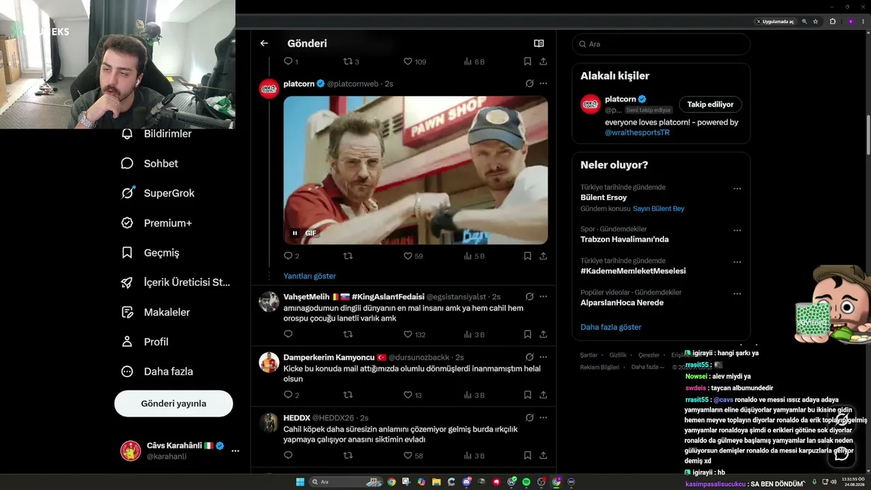Bookmark the top post with 6 B views
The height and width of the screenshot is (490, 871).
click(x=527, y=61)
